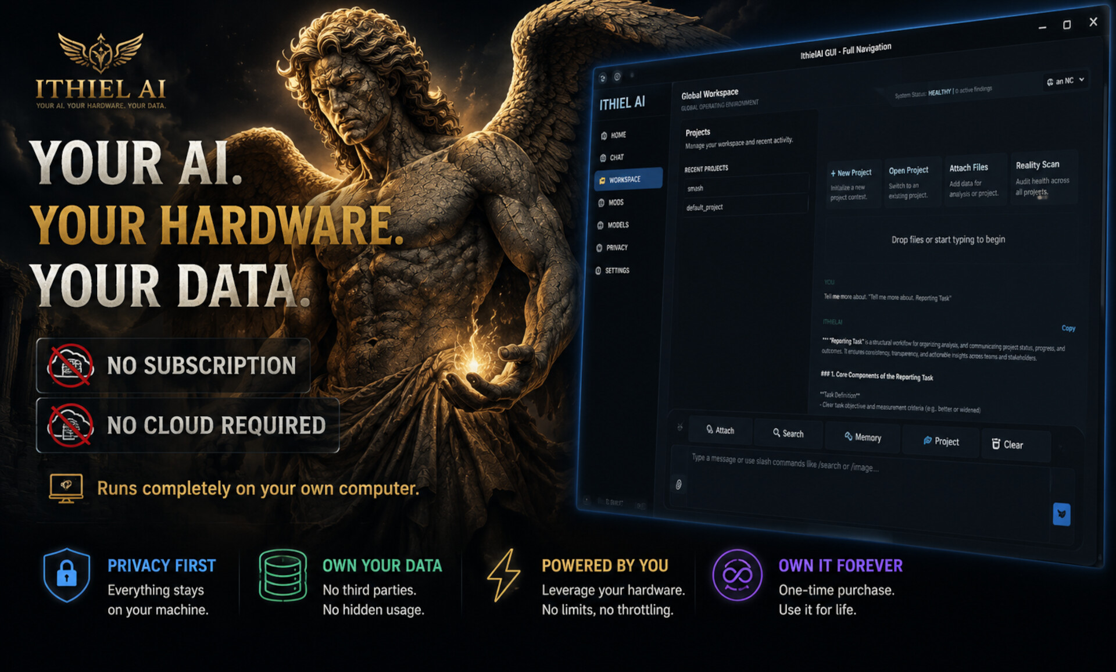Send the message with the blue send button
This screenshot has height=672, width=1116.
[x=1061, y=514]
